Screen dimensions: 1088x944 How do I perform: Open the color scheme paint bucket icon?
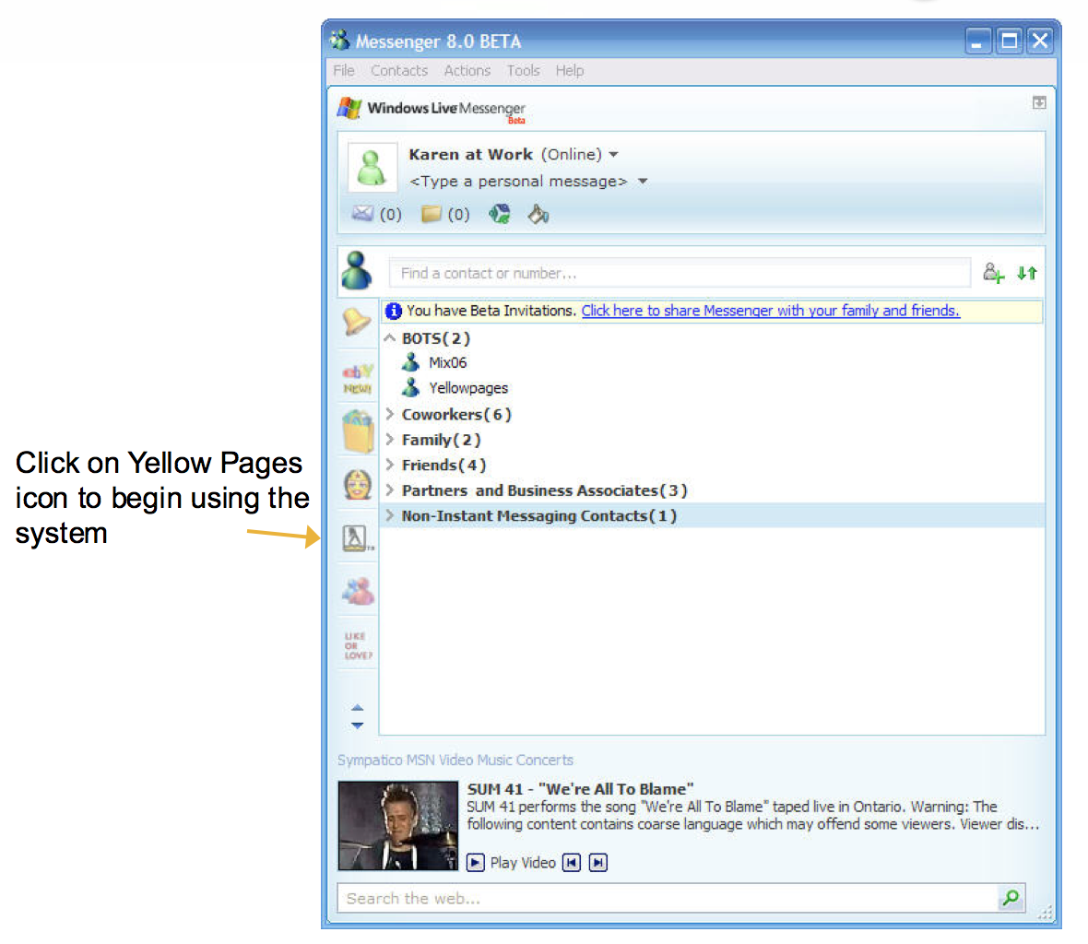538,214
